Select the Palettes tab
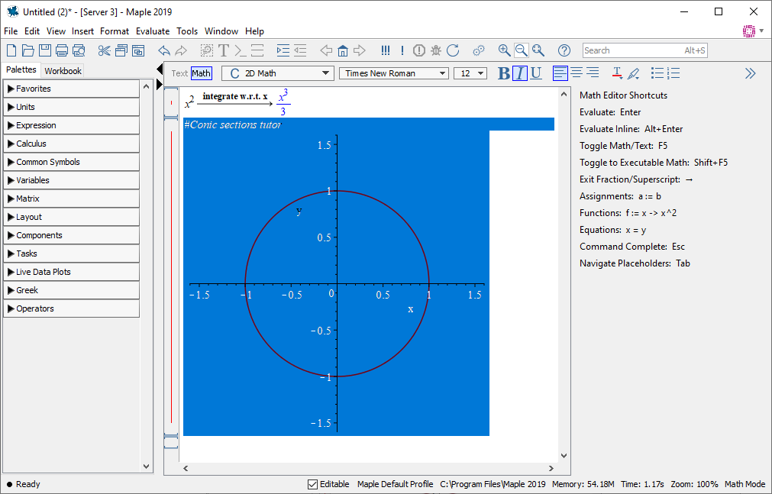 point(21,69)
